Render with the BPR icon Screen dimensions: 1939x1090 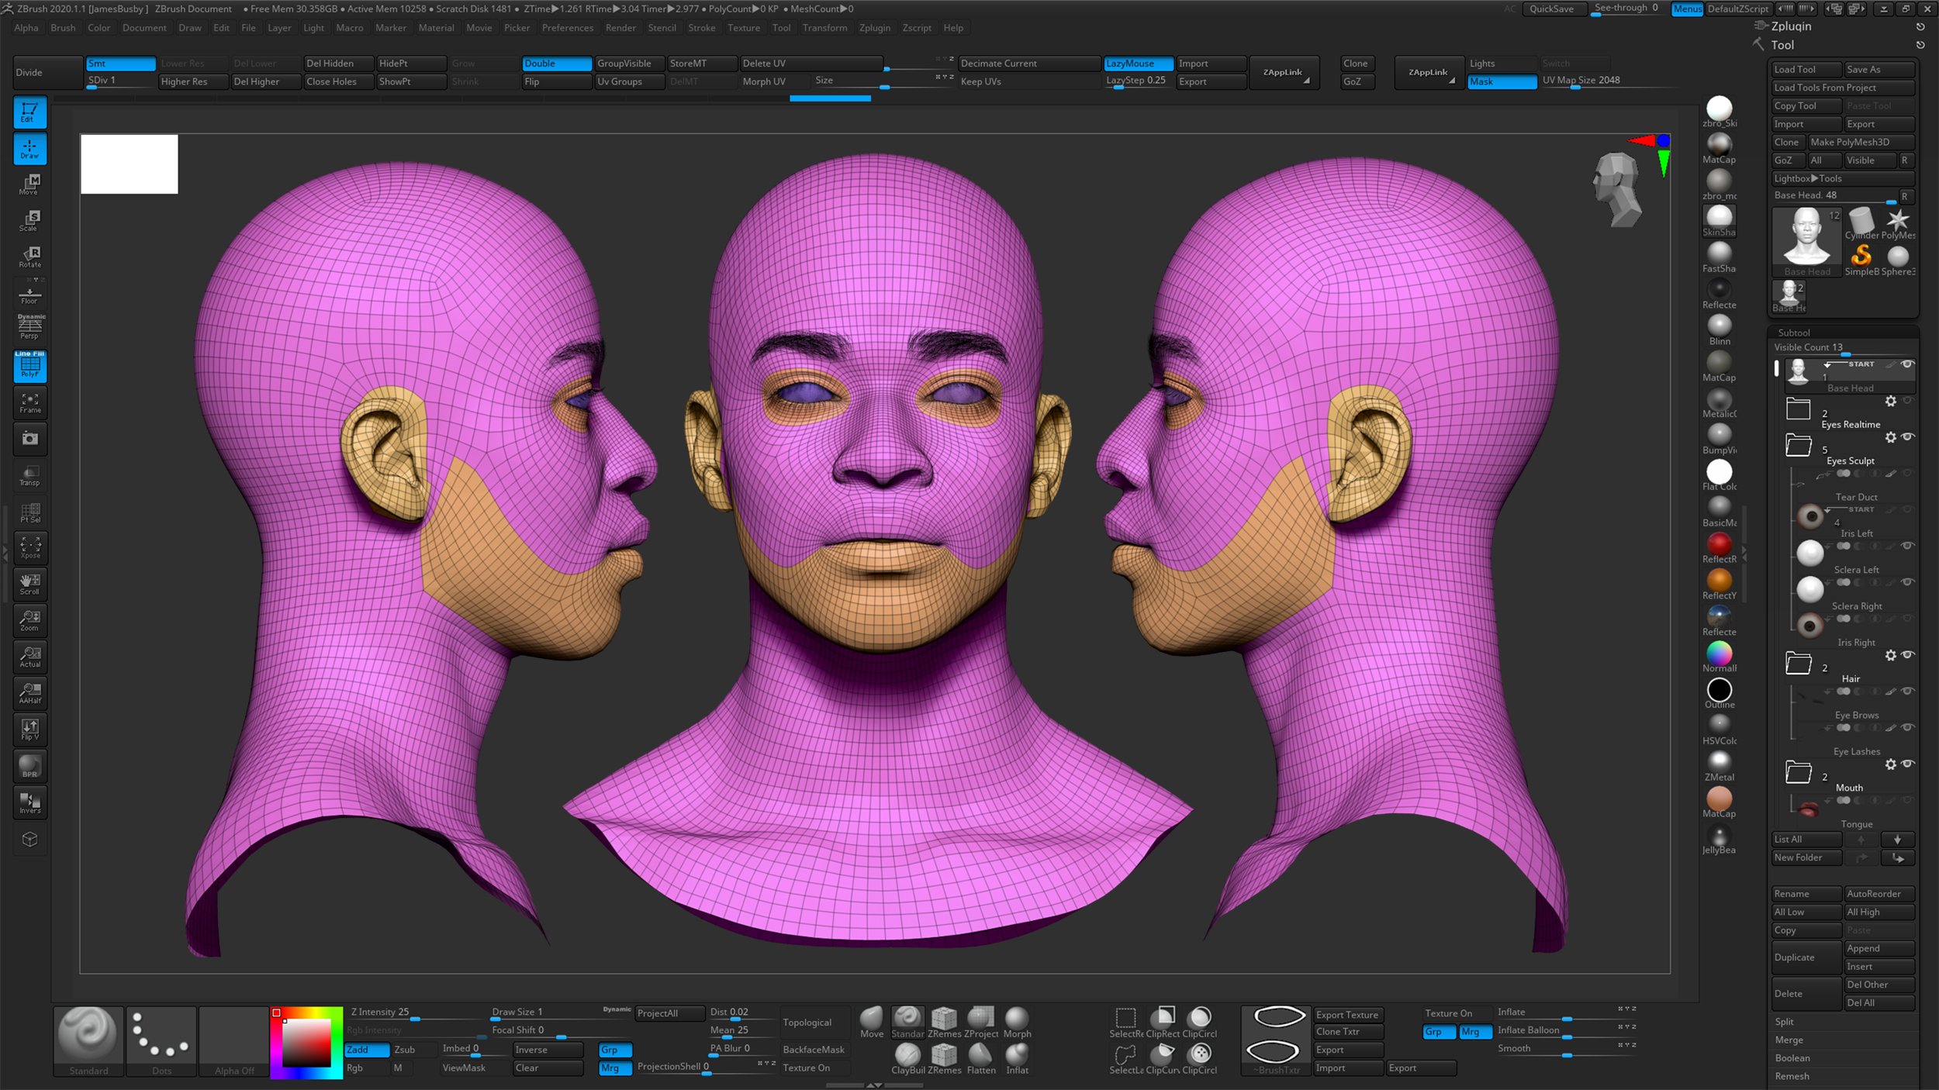tap(29, 766)
